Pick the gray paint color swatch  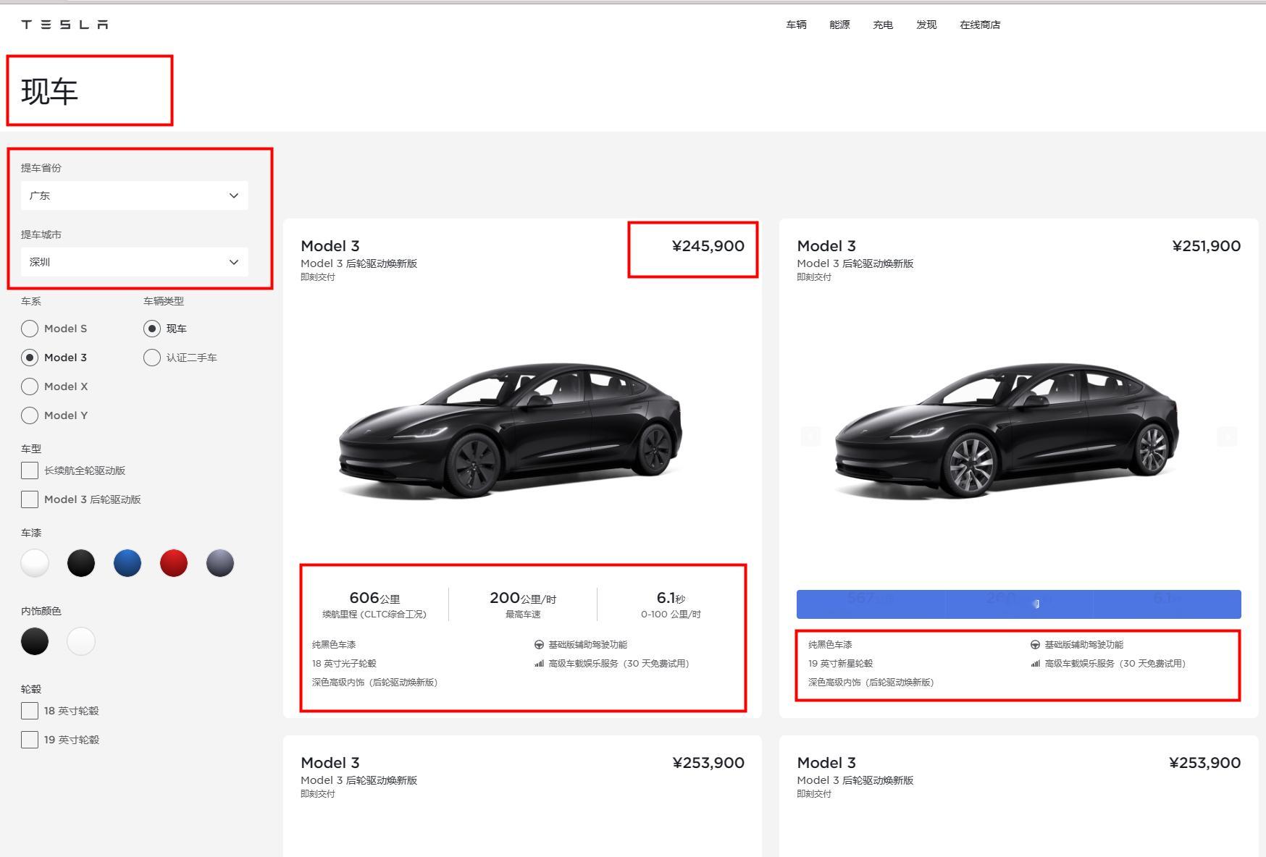(x=220, y=563)
